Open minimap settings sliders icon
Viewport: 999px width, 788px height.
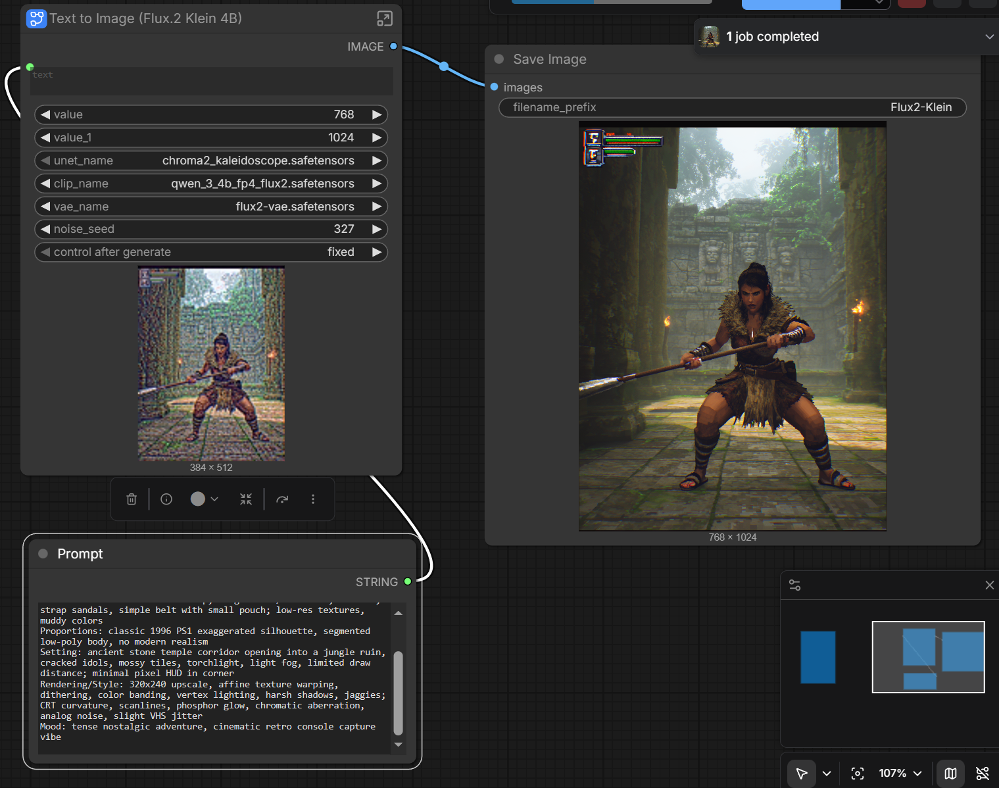[794, 585]
